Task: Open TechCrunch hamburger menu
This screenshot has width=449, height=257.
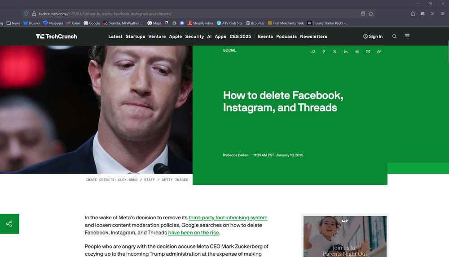Action: [407, 36]
